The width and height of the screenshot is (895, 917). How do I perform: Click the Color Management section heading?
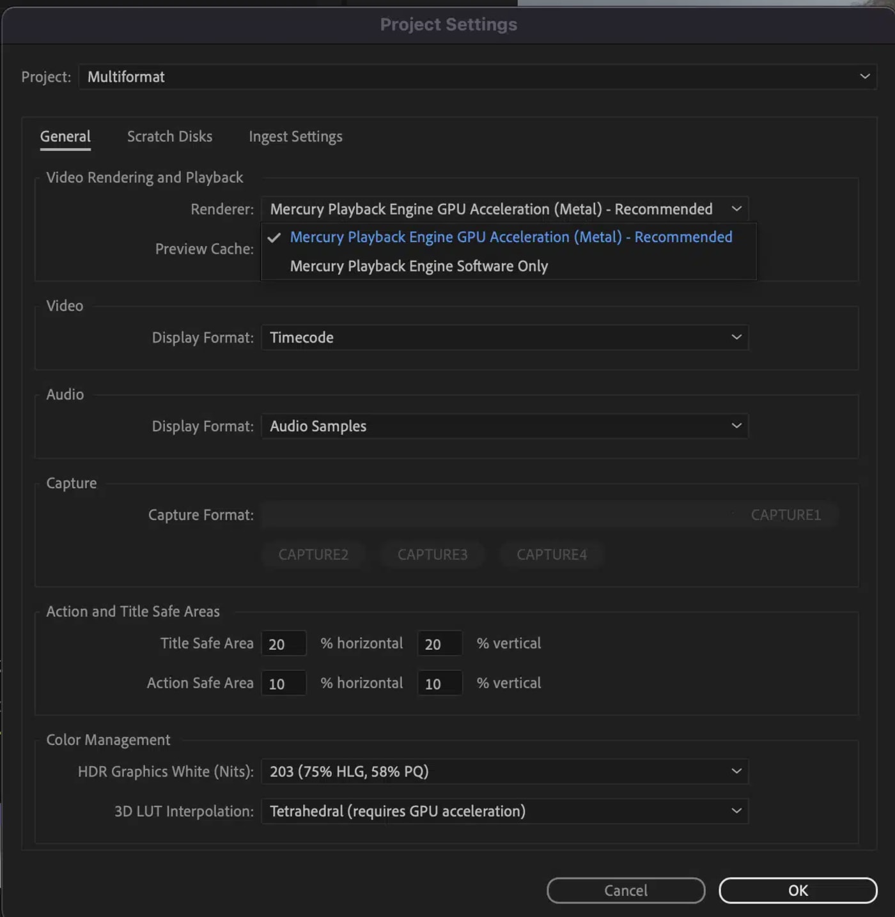(x=108, y=740)
